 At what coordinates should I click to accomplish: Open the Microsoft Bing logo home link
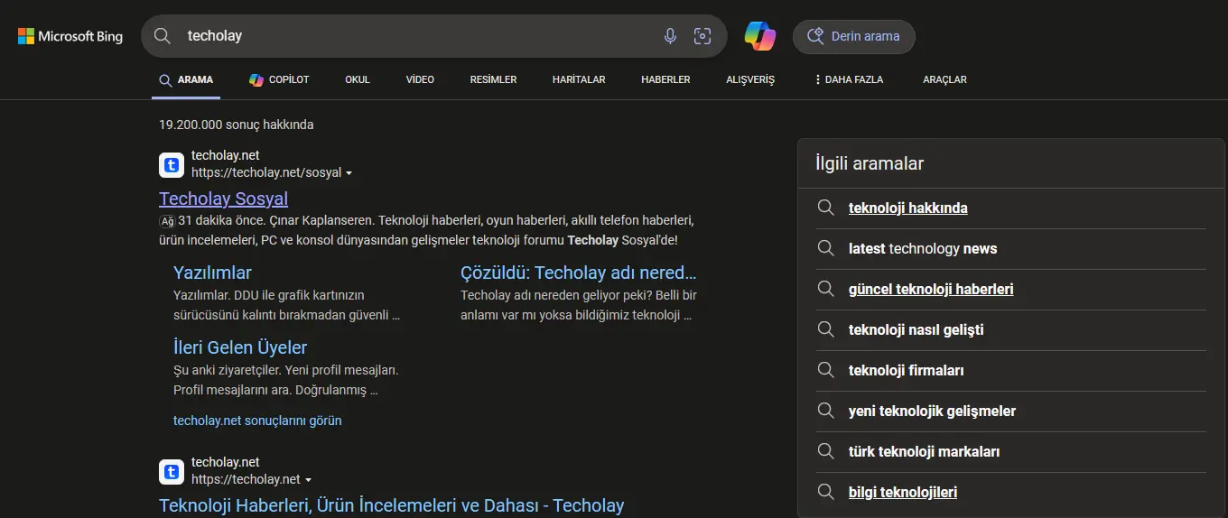[70, 36]
